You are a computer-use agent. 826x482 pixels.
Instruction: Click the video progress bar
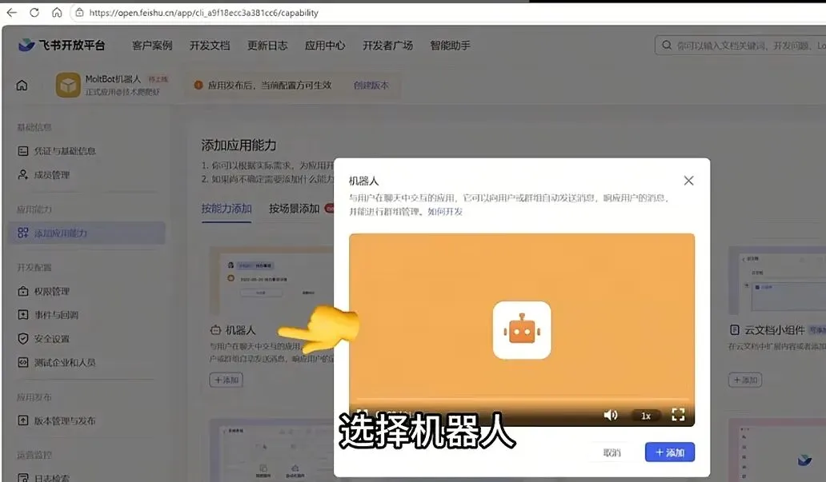coord(522,400)
